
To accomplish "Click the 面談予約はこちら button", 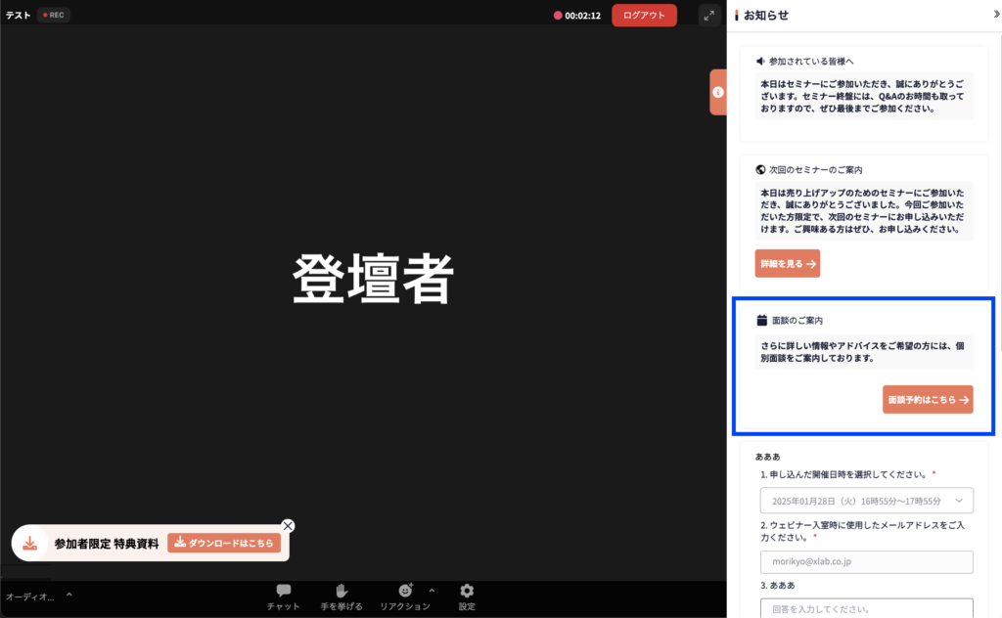I will tap(927, 399).
